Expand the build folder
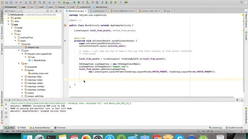248x139 pixels. [x=12, y=28]
